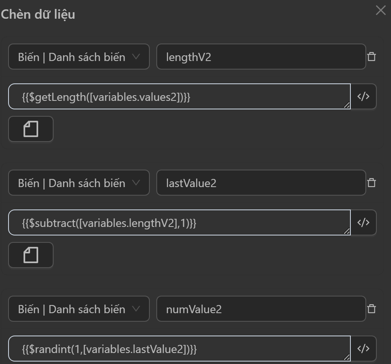
Task: Click file icon button below getLength expression
Action: (31, 129)
